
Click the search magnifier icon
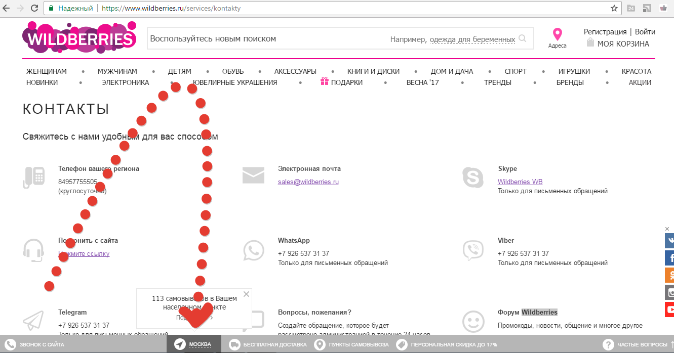click(x=523, y=39)
